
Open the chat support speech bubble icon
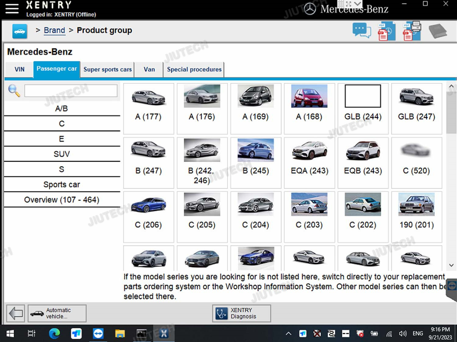pos(361,31)
